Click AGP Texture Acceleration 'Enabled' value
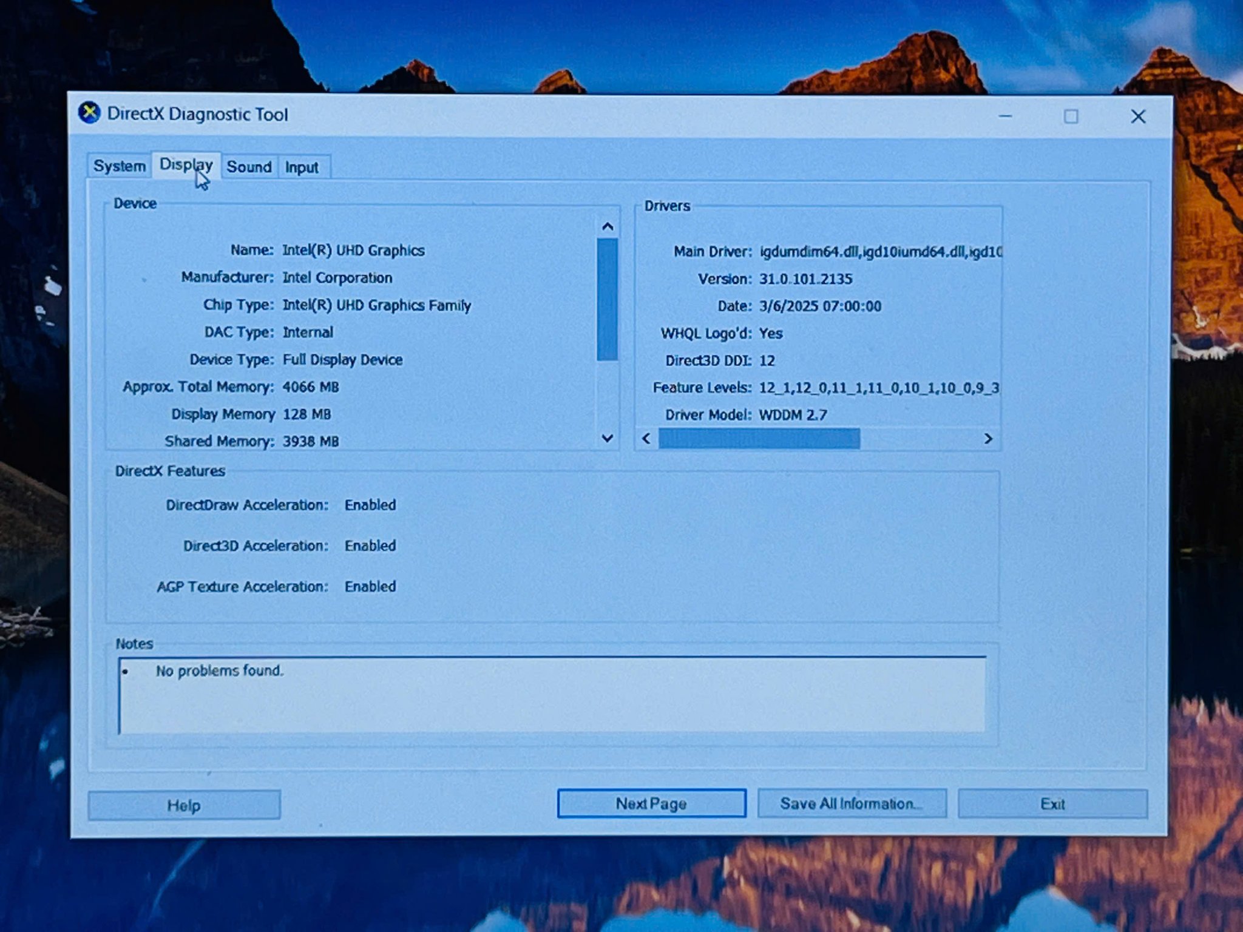Viewport: 1243px width, 932px height. [x=370, y=586]
